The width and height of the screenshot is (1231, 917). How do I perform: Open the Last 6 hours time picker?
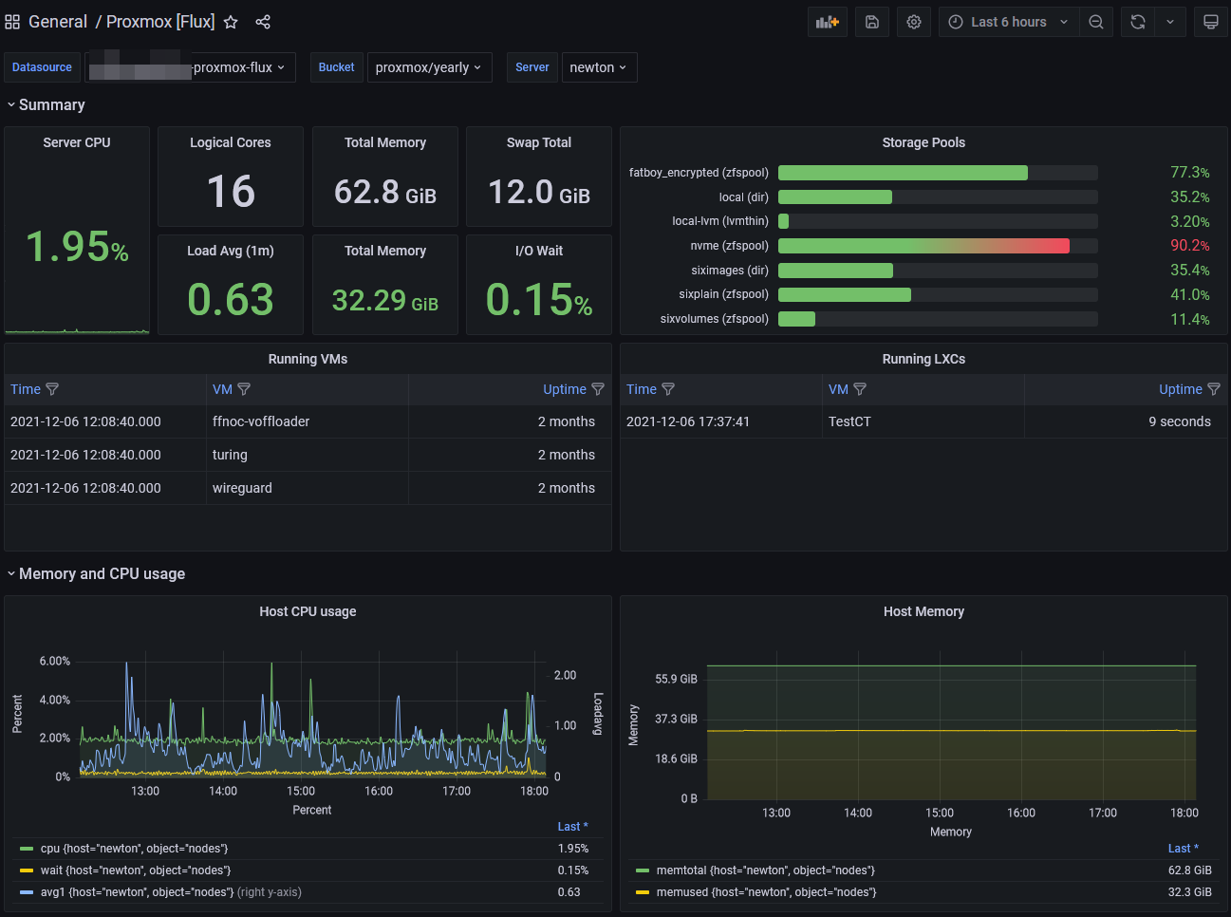coord(1009,22)
